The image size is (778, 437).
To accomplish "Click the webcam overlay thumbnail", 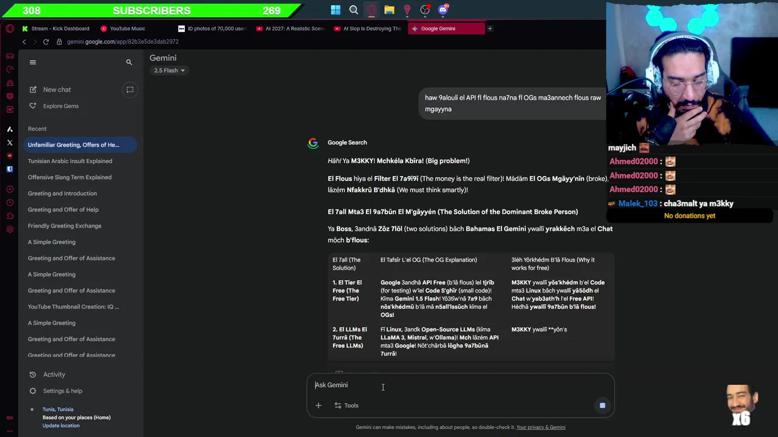I will (x=692, y=73).
